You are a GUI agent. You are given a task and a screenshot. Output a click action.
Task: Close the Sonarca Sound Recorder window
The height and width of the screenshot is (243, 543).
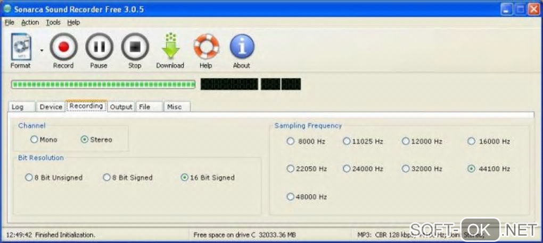pos(533,10)
